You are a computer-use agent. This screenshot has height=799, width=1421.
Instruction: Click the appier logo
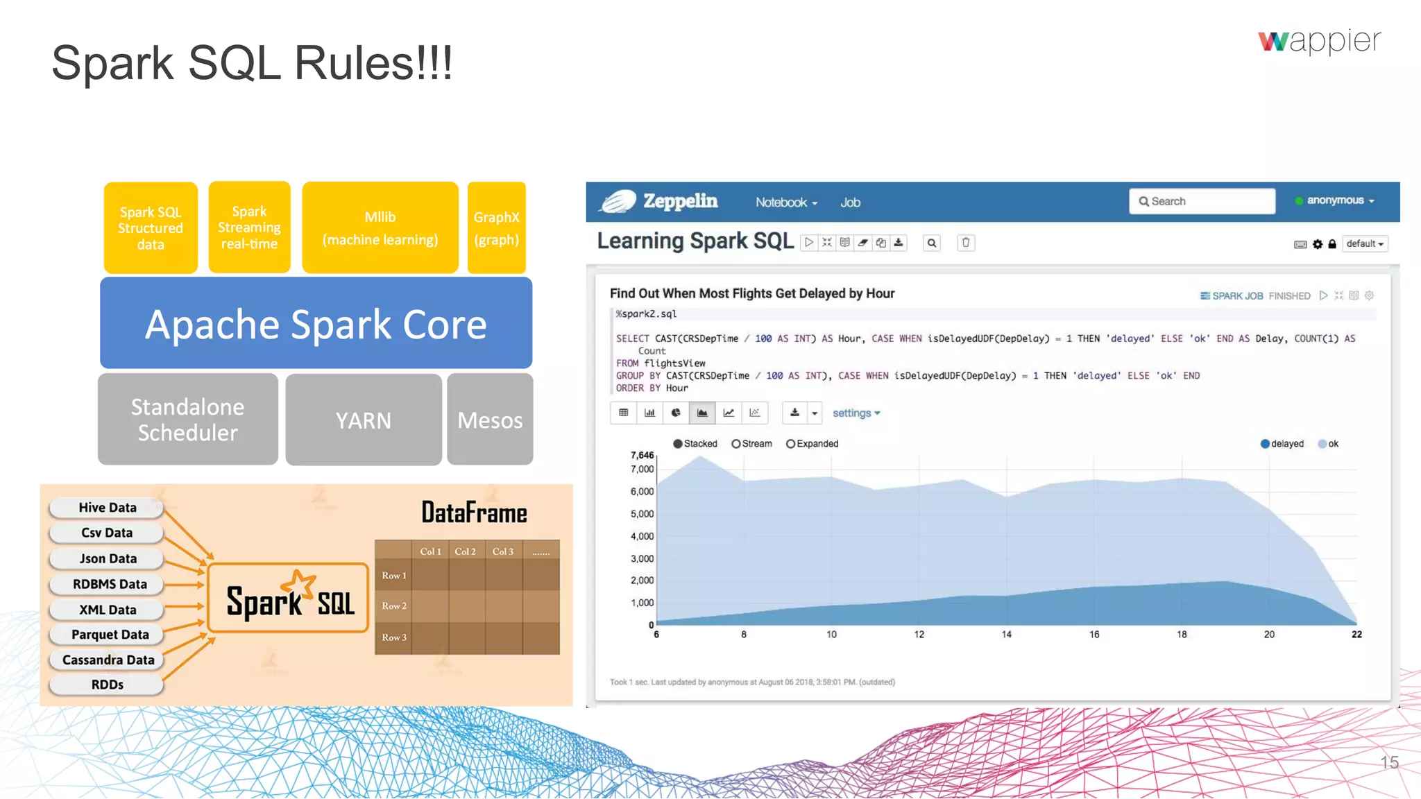[1320, 42]
